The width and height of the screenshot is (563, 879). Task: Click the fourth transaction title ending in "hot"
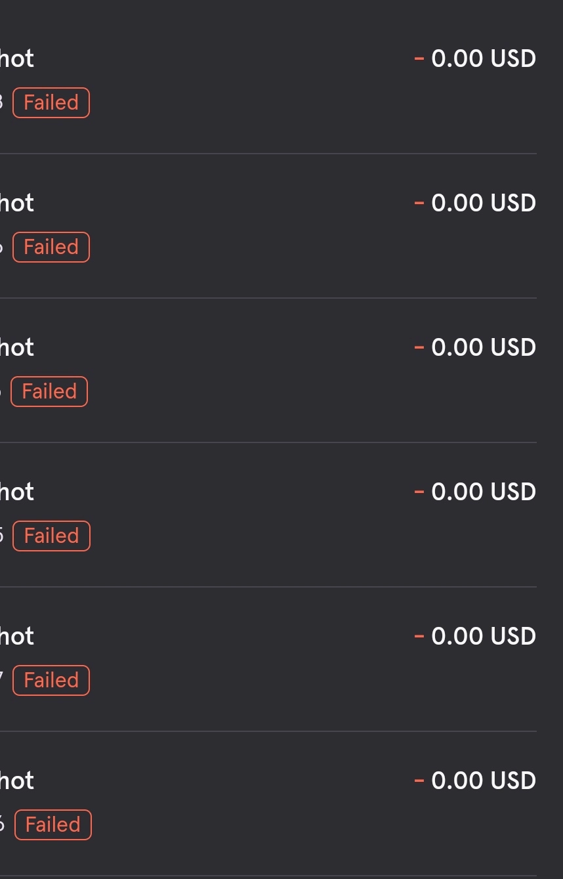16,492
